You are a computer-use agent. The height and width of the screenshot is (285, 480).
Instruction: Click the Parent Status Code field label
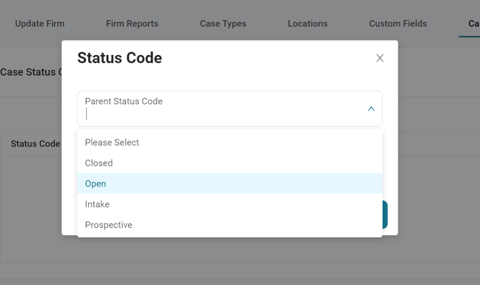pyautogui.click(x=124, y=101)
